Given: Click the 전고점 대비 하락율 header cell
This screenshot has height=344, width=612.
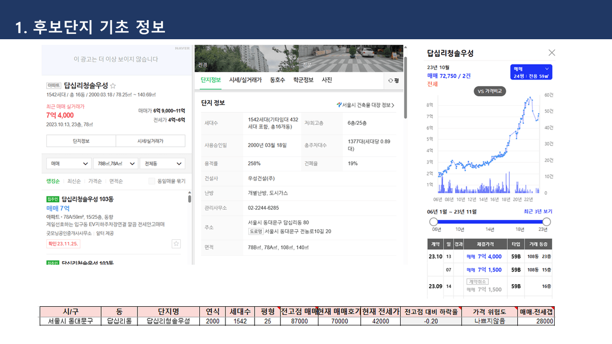Looking at the screenshot, I should pyautogui.click(x=431, y=312).
